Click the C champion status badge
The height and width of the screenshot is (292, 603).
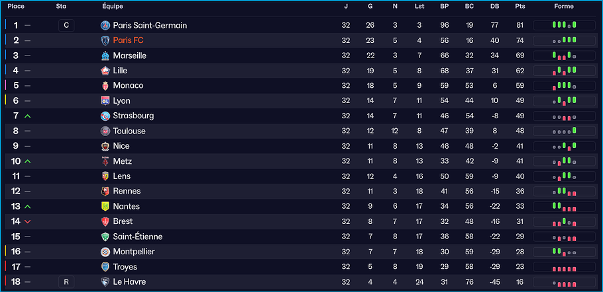(x=66, y=26)
